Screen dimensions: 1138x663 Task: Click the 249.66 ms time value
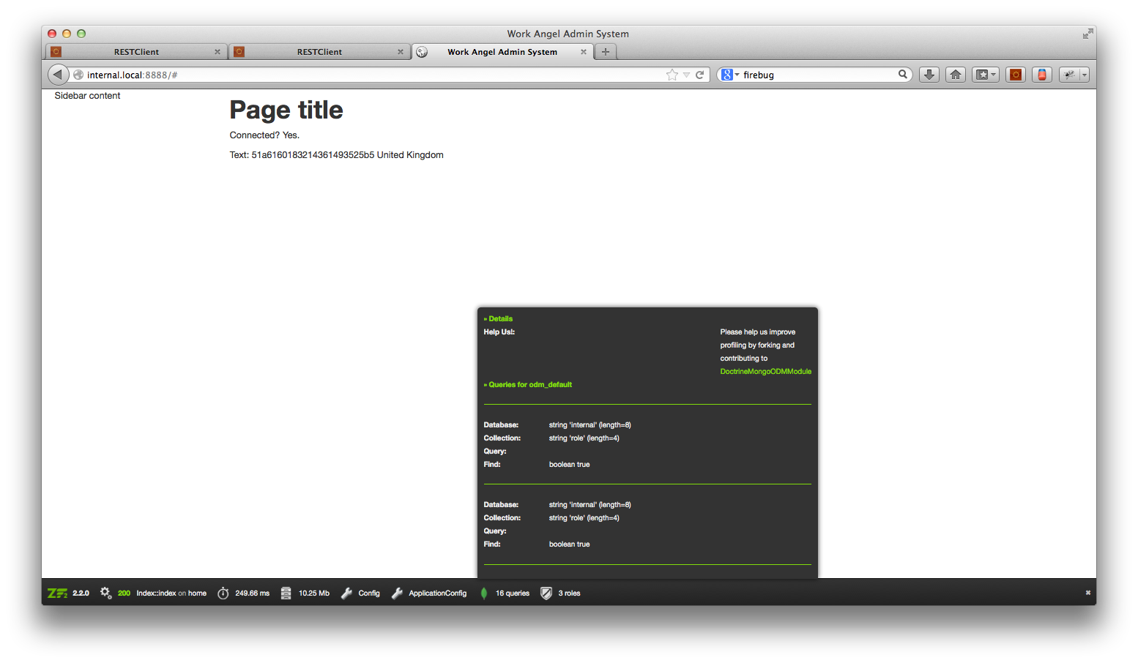(252, 593)
